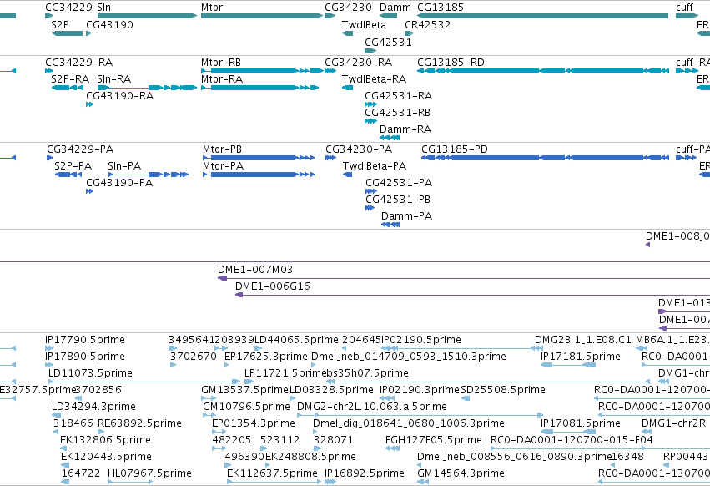710x486 pixels.
Task: Select the Damm gene label
Action: (395, 8)
